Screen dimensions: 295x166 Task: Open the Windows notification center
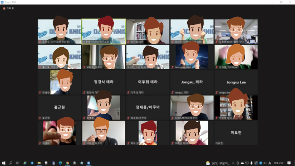(x=289, y=163)
